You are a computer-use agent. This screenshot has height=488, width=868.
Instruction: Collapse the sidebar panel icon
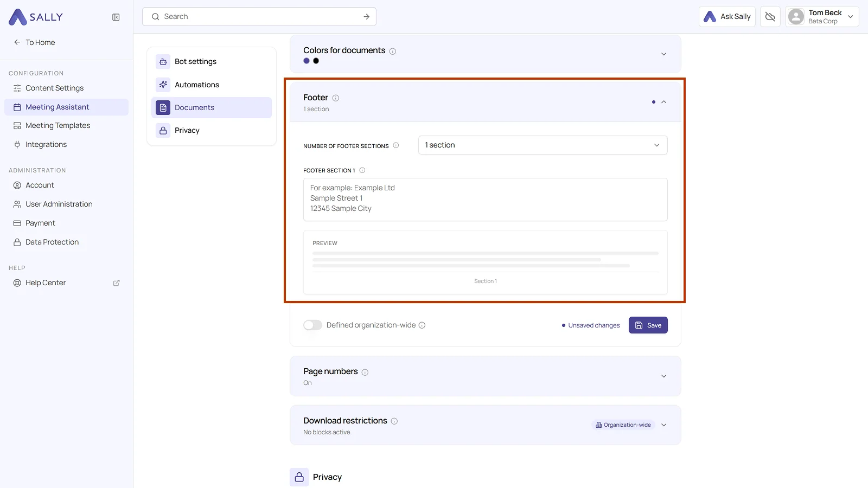(x=116, y=17)
